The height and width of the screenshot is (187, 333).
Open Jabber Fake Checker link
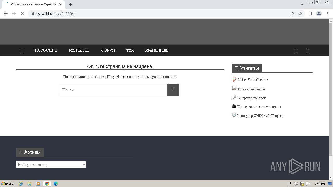[253, 80]
